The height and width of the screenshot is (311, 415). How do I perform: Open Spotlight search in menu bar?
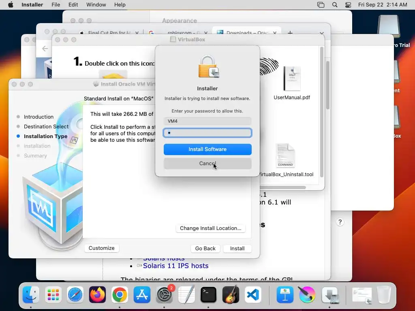334,5
